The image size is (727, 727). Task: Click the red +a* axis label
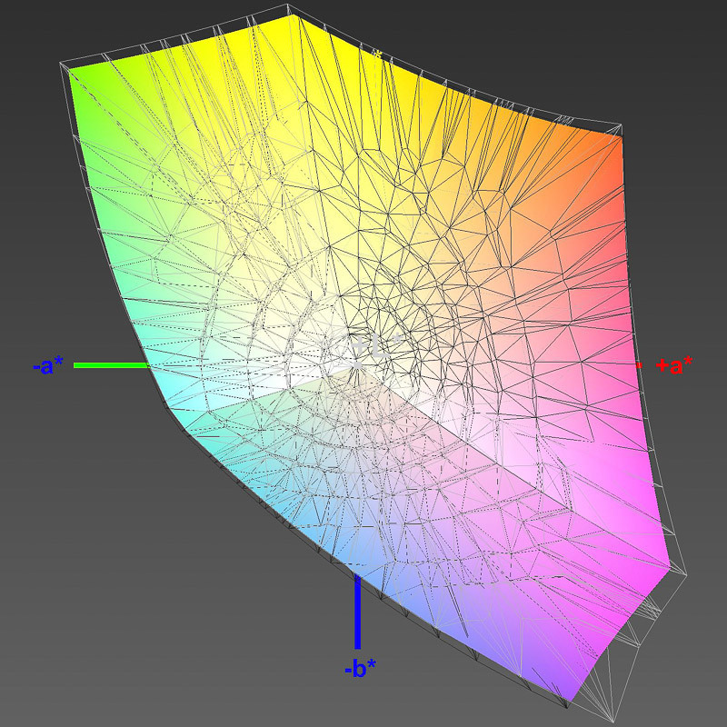673,365
